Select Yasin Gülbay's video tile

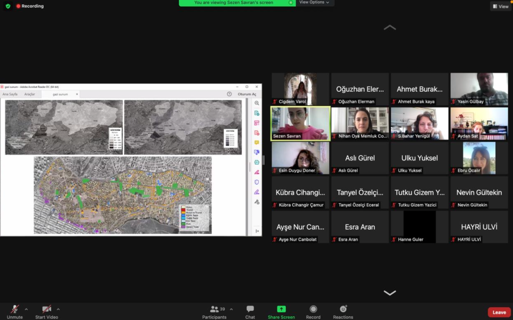(x=479, y=89)
